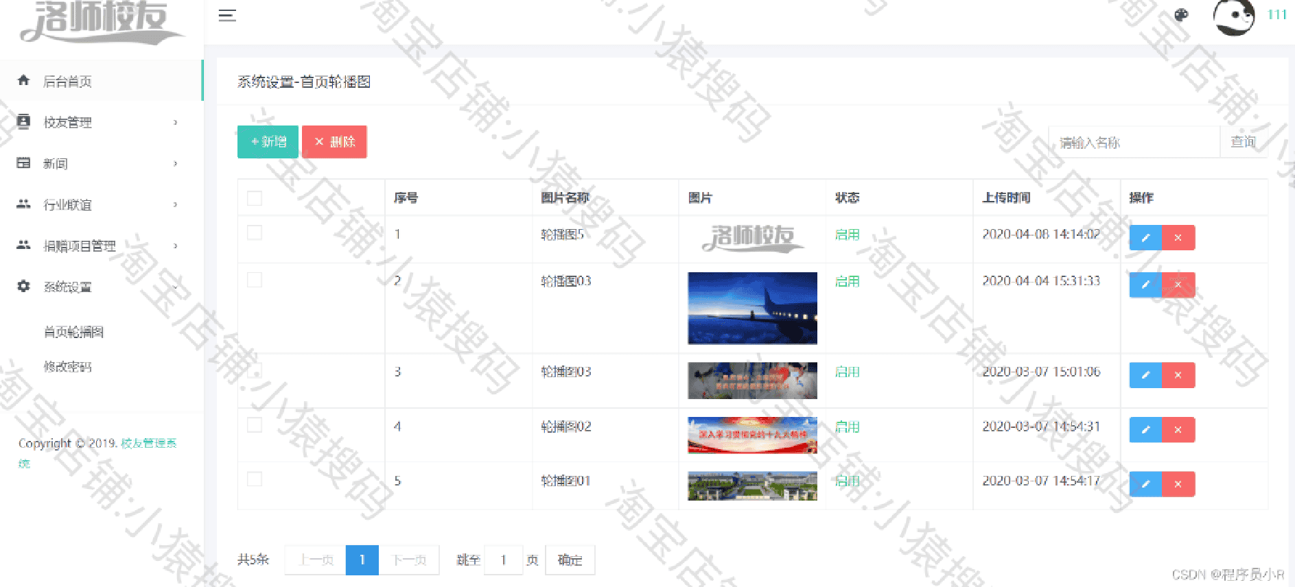The height and width of the screenshot is (587, 1295).
Task: Edit row 轮播图01 with pencil icon
Action: coord(1145,484)
